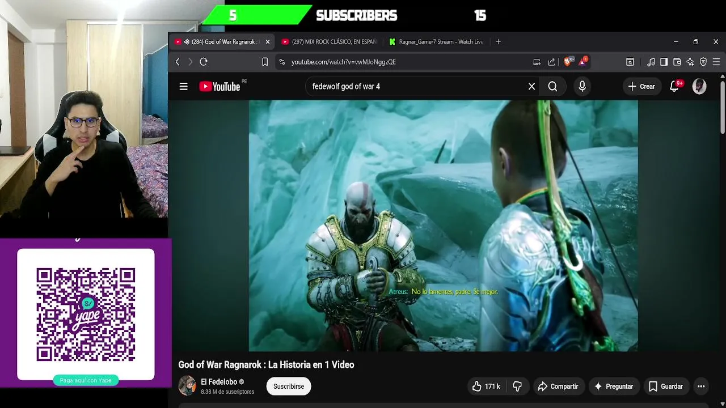Open the El Fedelobo channel name
The image size is (726, 408).
[219, 382]
